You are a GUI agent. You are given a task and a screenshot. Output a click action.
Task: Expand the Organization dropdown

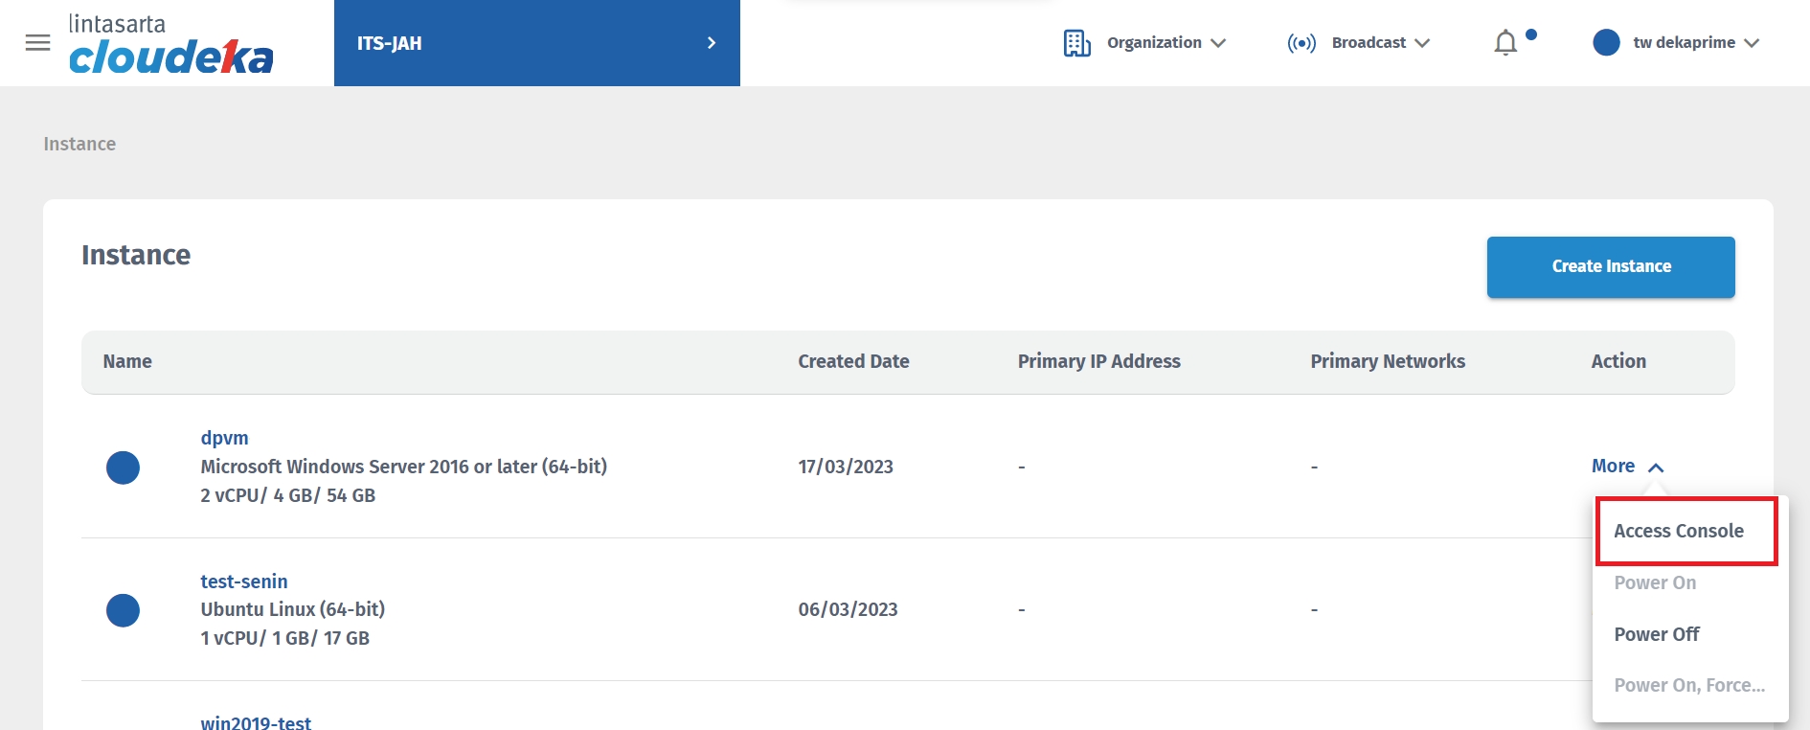click(x=1165, y=43)
